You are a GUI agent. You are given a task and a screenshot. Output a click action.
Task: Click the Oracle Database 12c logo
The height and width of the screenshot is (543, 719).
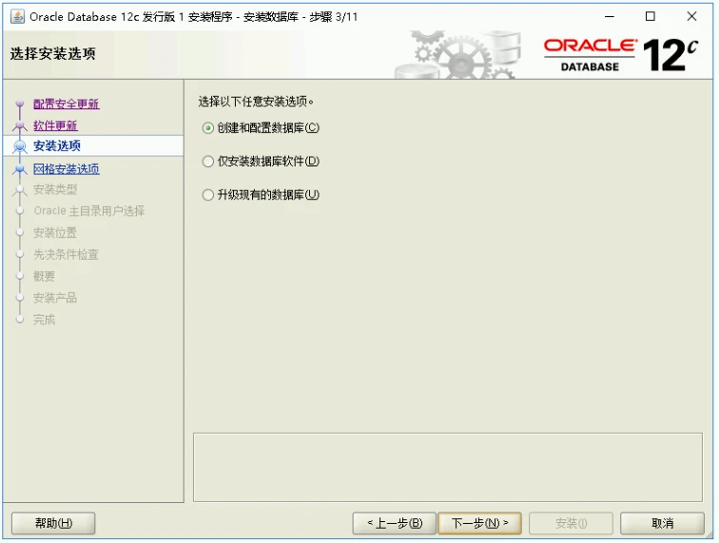[x=621, y=54]
